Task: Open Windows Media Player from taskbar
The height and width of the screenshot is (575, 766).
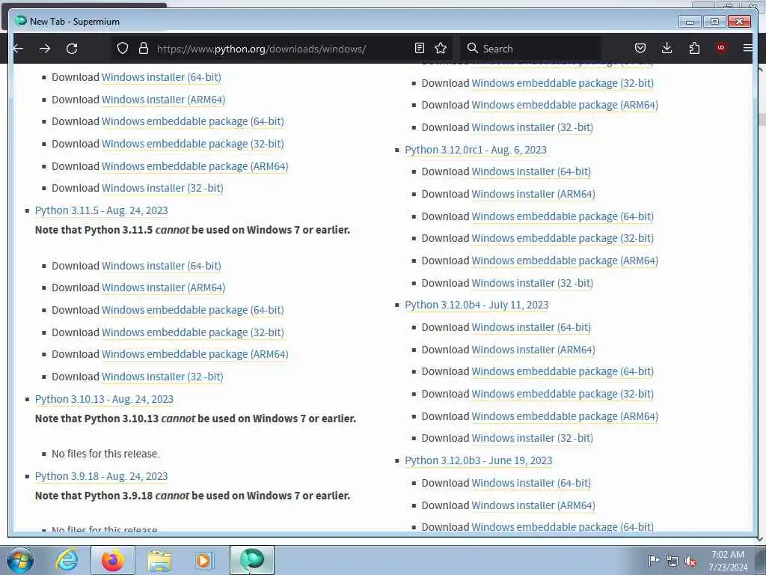Action: (x=204, y=561)
